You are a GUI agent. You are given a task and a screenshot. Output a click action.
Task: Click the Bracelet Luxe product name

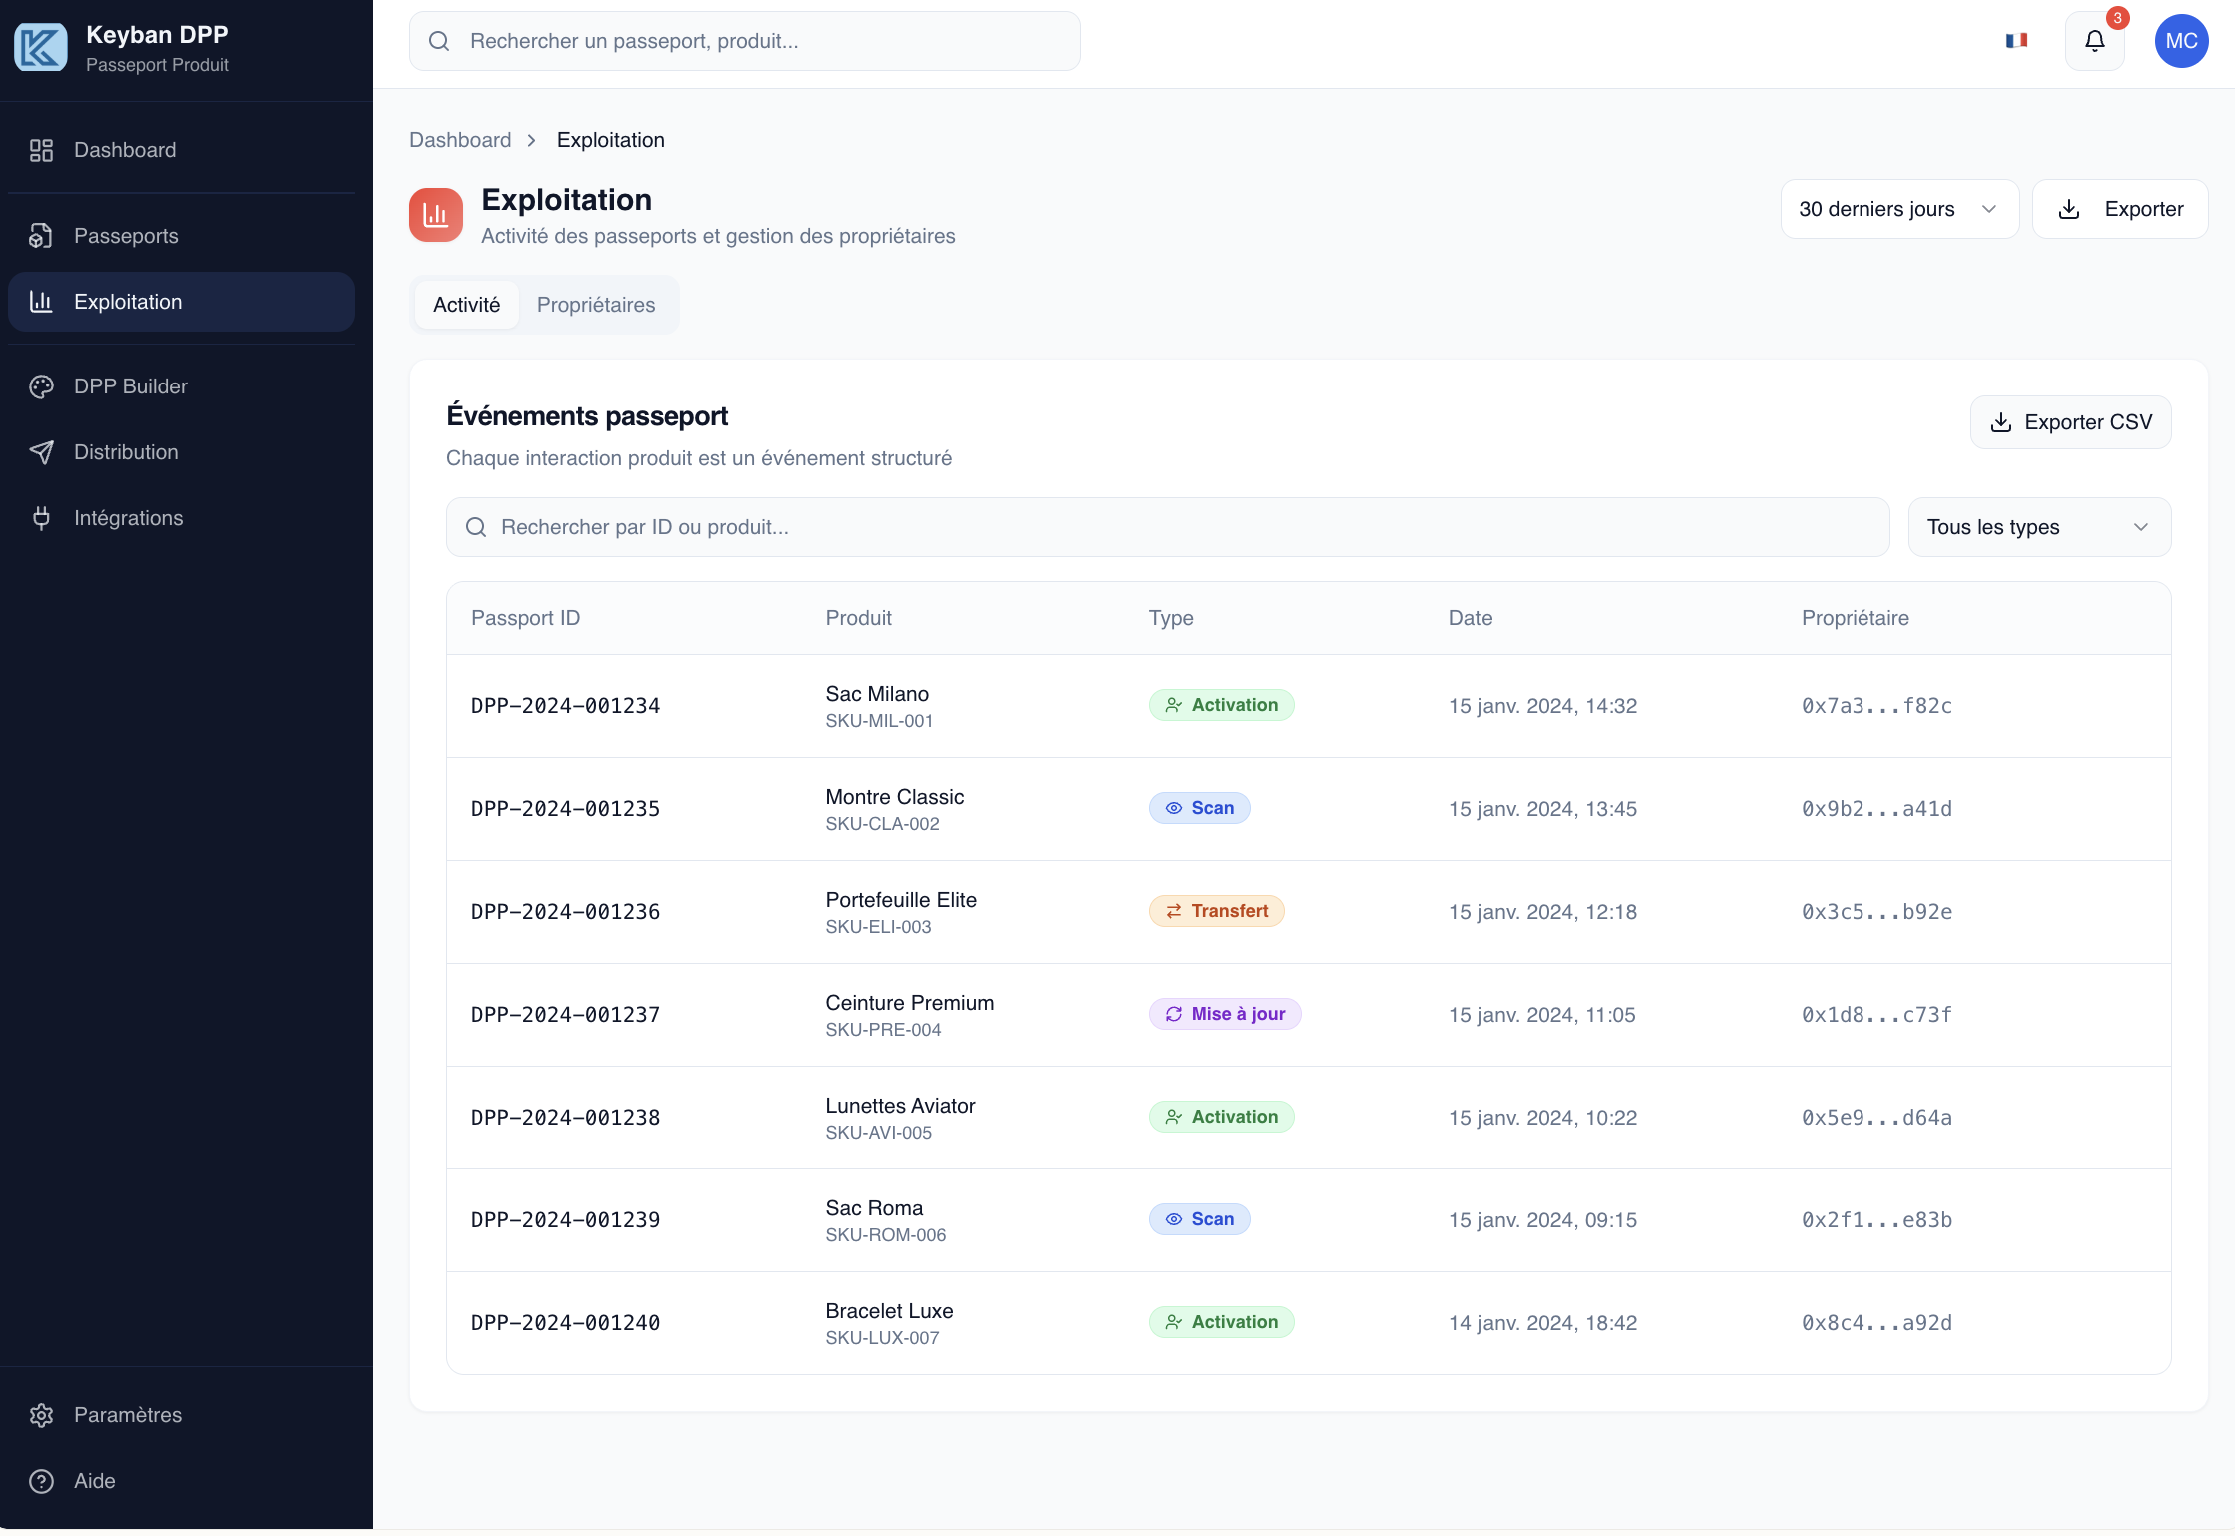pyautogui.click(x=889, y=1311)
